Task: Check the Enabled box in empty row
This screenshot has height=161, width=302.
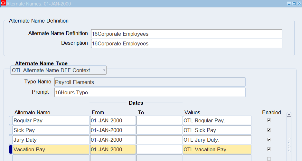Action: tap(269, 159)
